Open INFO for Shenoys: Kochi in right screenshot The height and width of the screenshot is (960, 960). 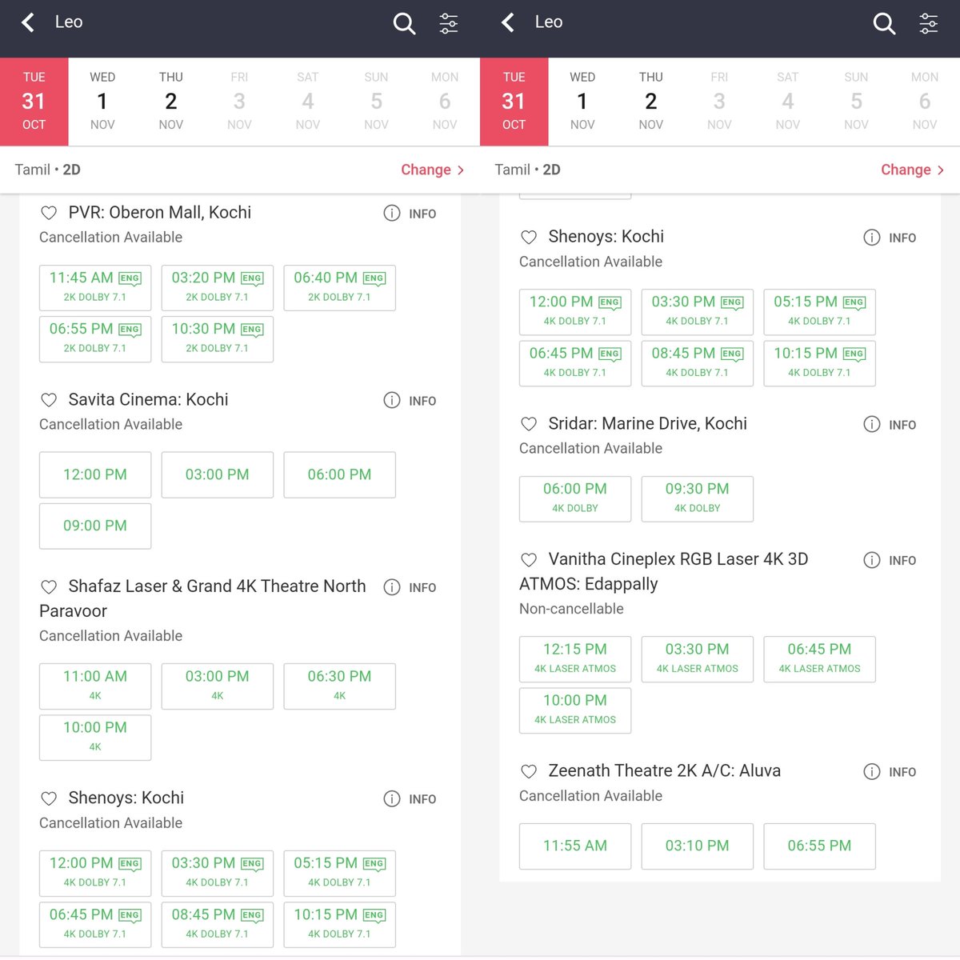coord(890,238)
